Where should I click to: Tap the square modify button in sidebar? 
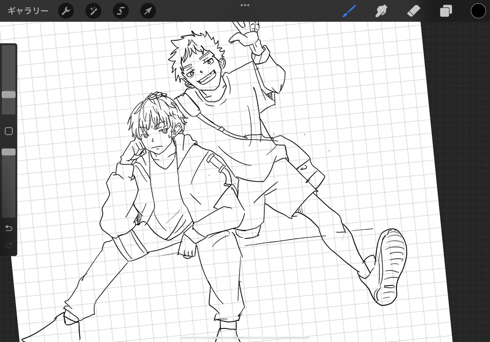click(x=9, y=131)
